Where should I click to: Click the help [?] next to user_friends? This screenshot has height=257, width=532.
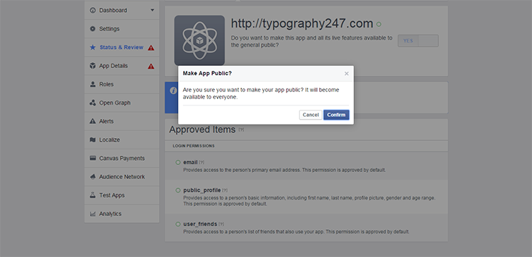pyautogui.click(x=221, y=224)
